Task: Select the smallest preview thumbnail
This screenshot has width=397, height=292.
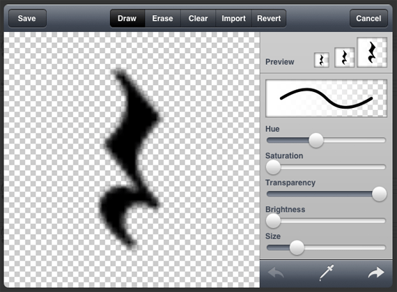Action: pyautogui.click(x=322, y=60)
